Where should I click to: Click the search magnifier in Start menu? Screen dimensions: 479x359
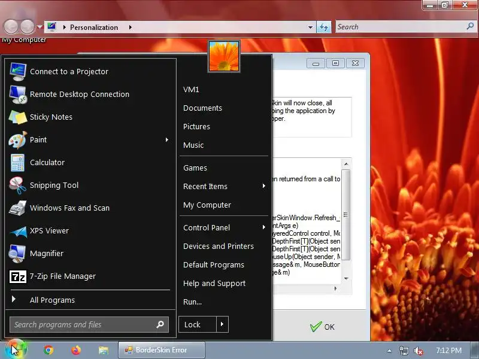pos(160,324)
